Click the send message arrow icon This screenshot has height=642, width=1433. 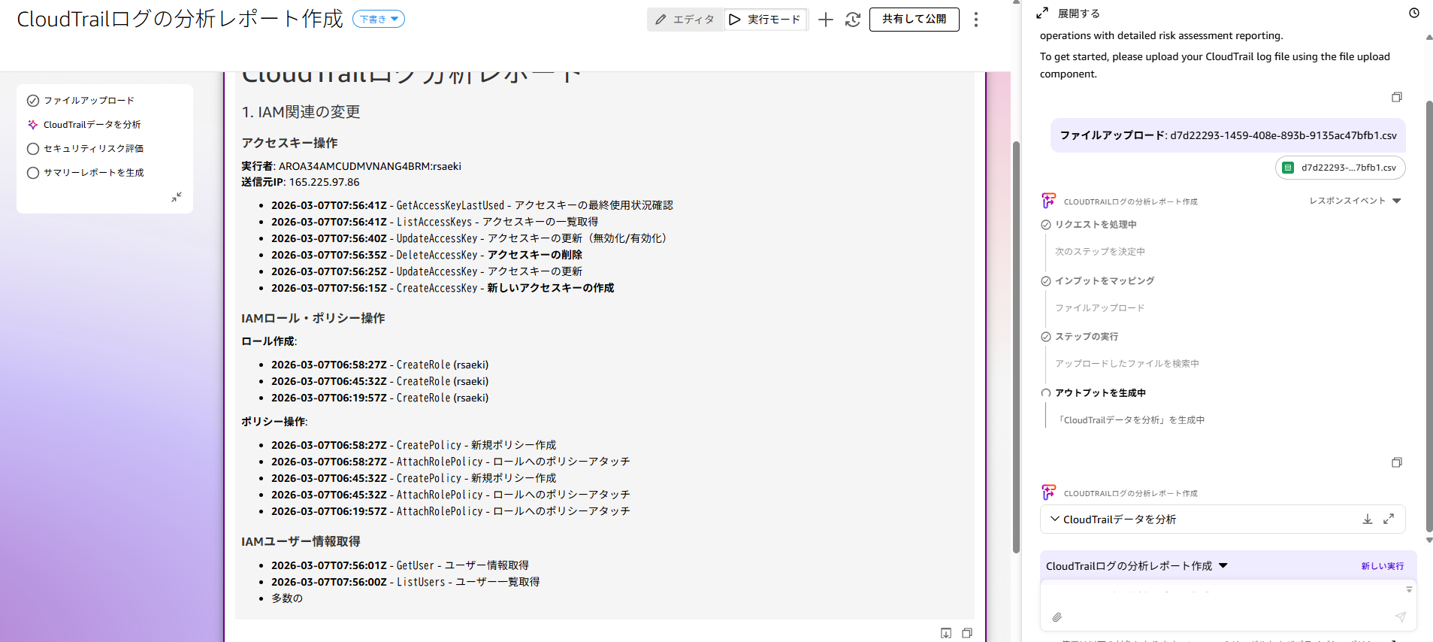1400,617
